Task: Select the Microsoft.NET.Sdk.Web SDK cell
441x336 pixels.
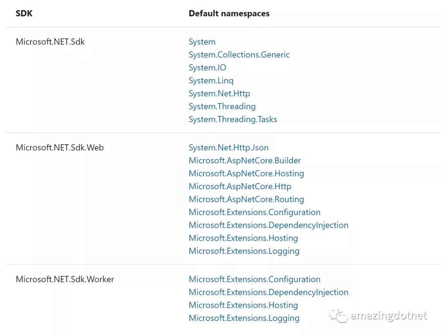Action: [60, 148]
